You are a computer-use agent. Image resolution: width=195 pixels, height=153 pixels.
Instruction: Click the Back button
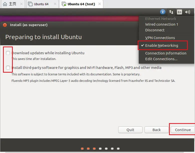(x=156, y=130)
